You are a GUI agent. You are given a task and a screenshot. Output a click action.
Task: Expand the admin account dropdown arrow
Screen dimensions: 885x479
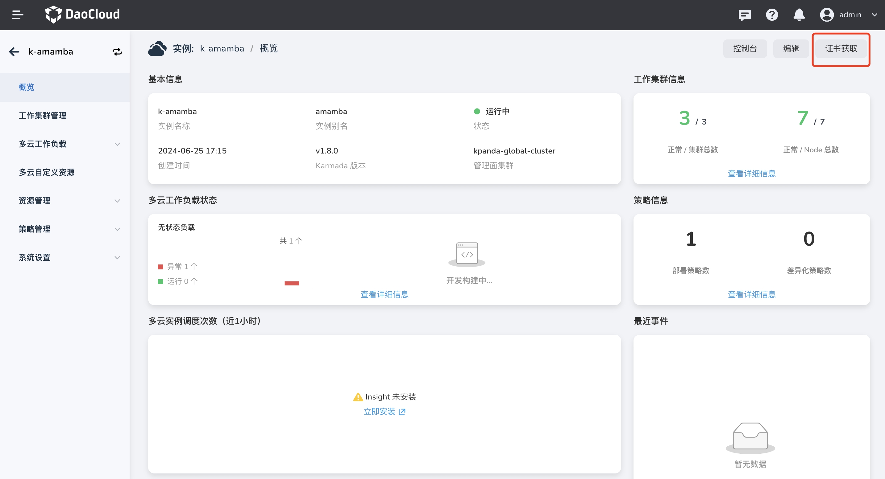point(874,15)
